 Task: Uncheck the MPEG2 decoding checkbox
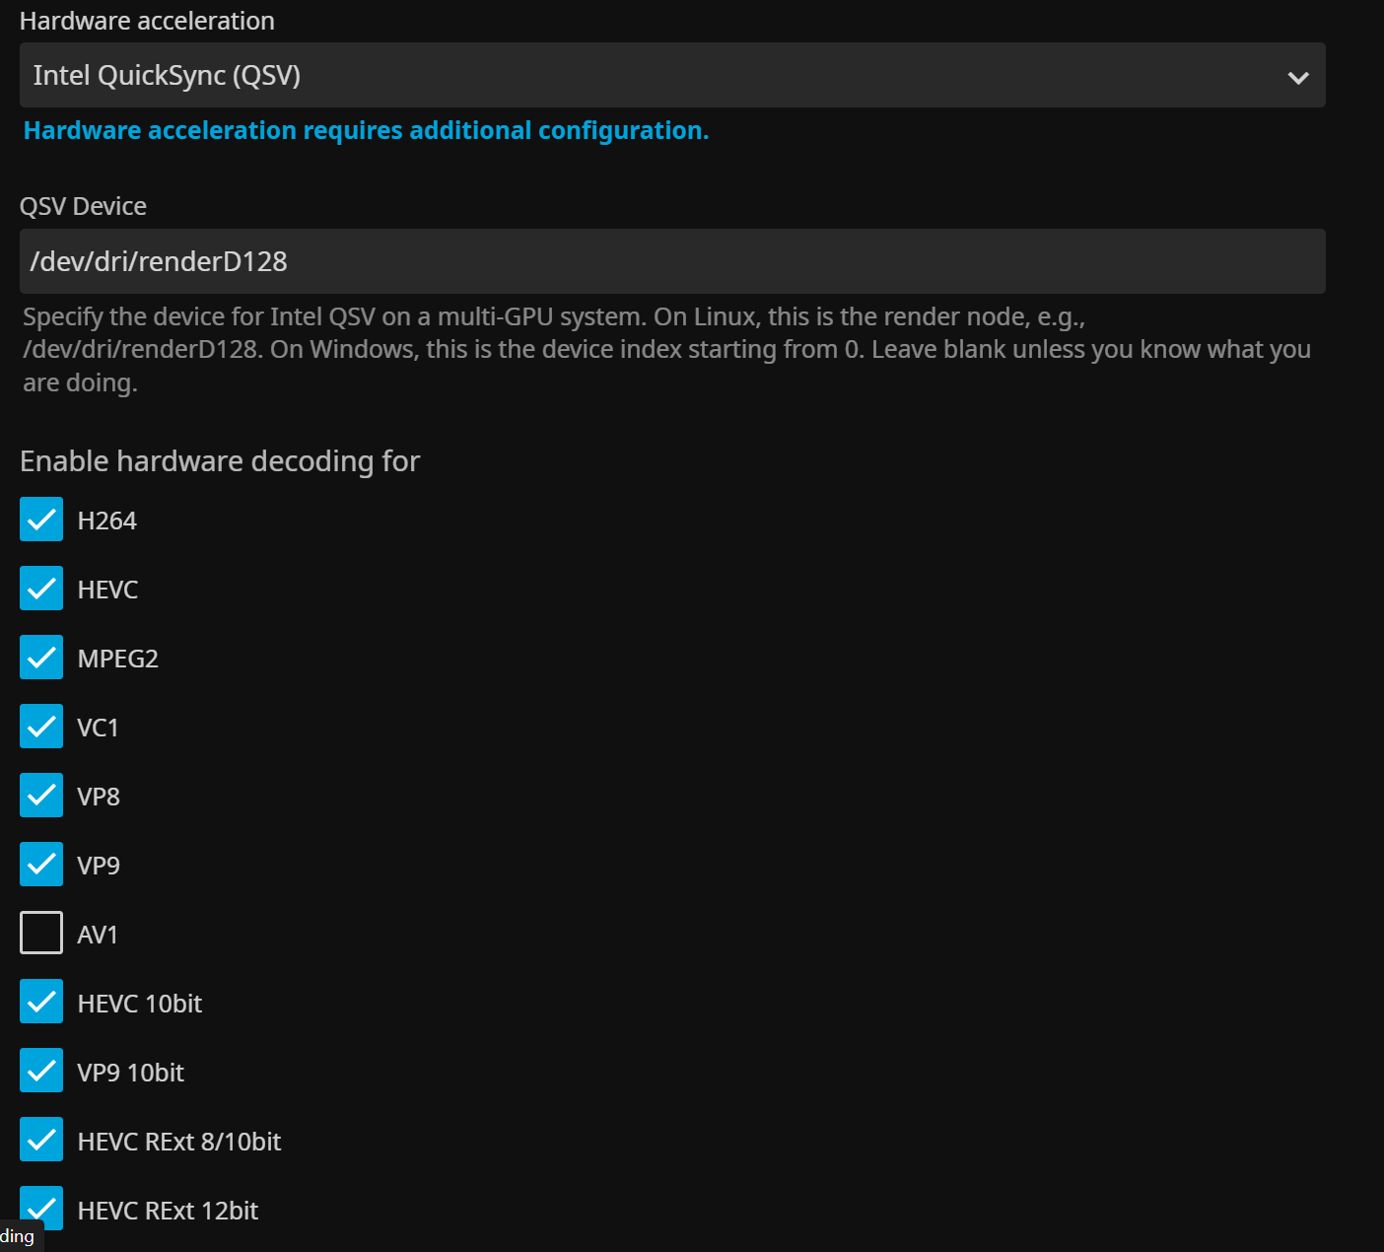click(x=41, y=658)
